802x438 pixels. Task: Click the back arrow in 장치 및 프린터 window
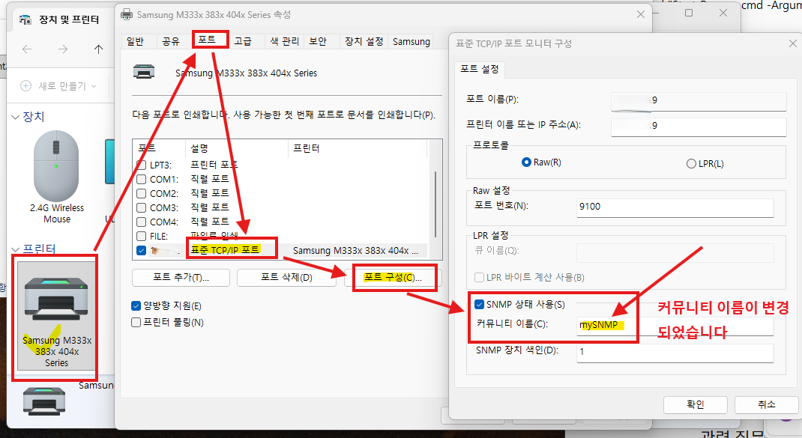coord(27,49)
